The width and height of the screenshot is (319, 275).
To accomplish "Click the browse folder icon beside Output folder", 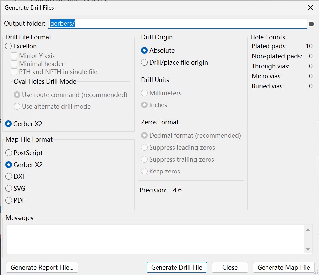I will click(x=311, y=24).
